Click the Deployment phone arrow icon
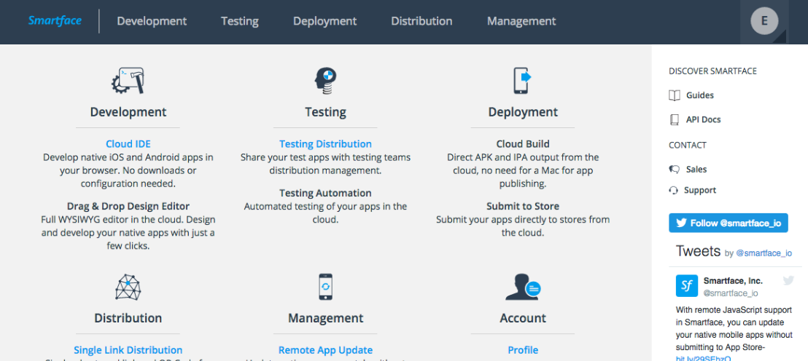The image size is (808, 361). (x=523, y=81)
